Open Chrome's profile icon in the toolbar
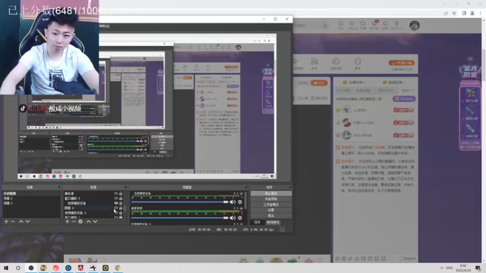 (x=473, y=13)
